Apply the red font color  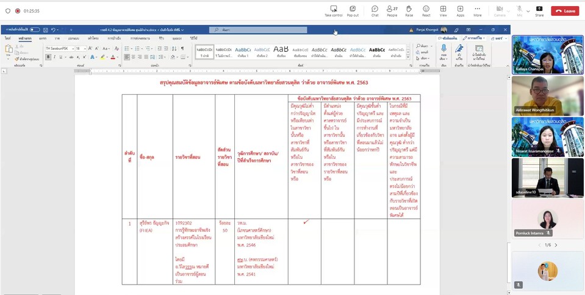click(x=112, y=57)
